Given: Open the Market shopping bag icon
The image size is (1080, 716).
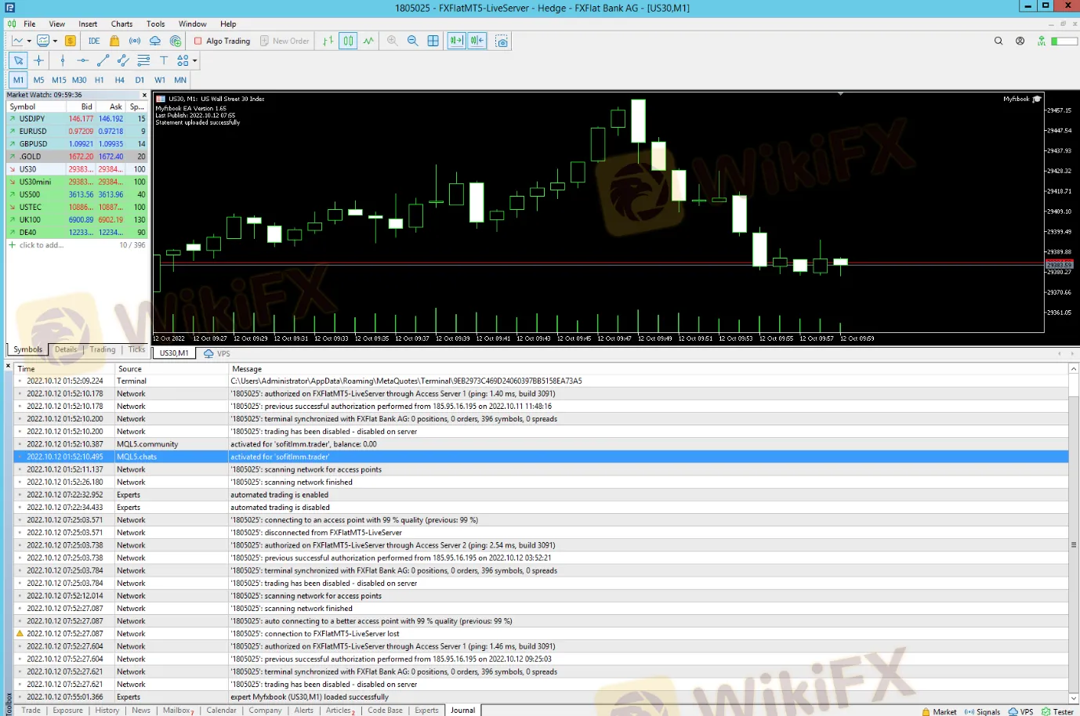Looking at the screenshot, I should click(114, 41).
